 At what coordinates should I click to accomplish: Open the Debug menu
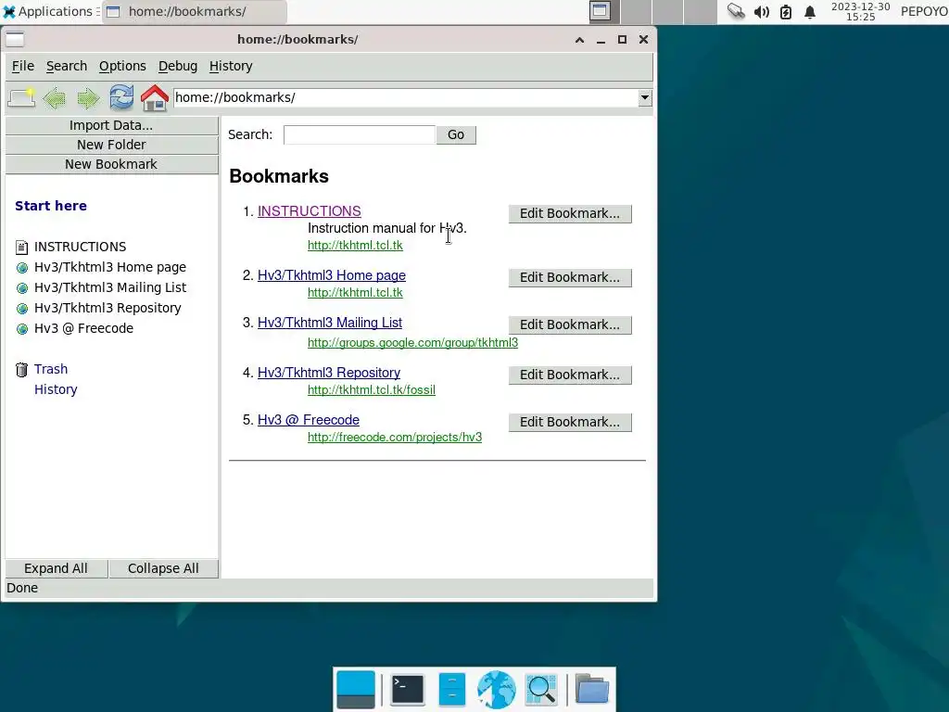pyautogui.click(x=178, y=66)
